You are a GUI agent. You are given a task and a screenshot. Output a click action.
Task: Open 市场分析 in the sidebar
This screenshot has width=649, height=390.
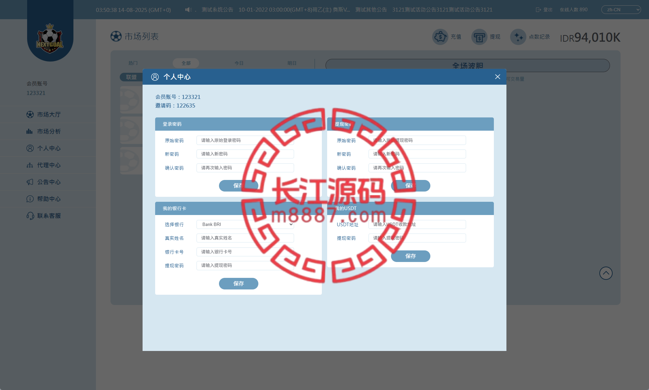44,131
